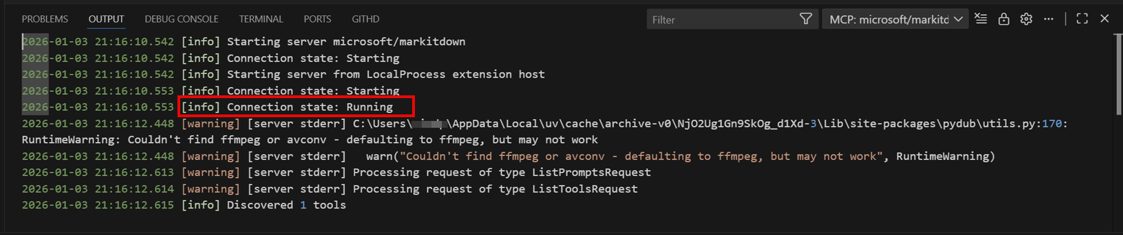Image resolution: width=1123 pixels, height=235 pixels.
Task: Open the GITHD tab
Action: click(x=366, y=19)
